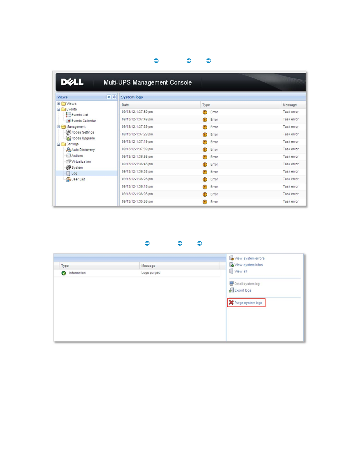
Task: Sort System logs by Message column header
Action: pos(293,105)
